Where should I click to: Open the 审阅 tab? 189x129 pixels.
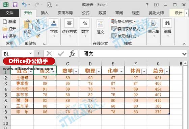(x=119, y=13)
